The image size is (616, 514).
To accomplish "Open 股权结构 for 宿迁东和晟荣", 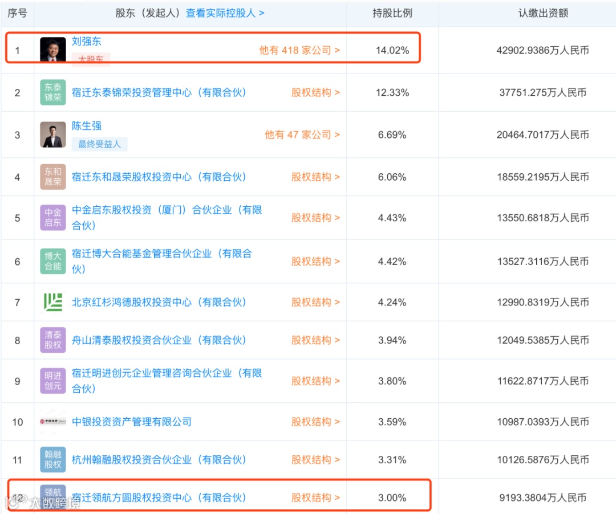I will point(315,177).
